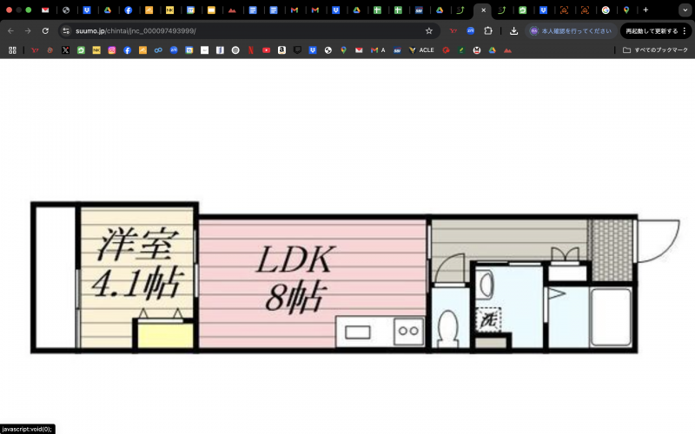This screenshot has width=695, height=434.
Task: View site information icon in address bar
Action: (66, 30)
